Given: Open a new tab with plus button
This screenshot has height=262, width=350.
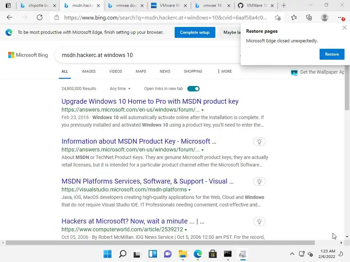Looking at the screenshot, I should tap(284, 5).
